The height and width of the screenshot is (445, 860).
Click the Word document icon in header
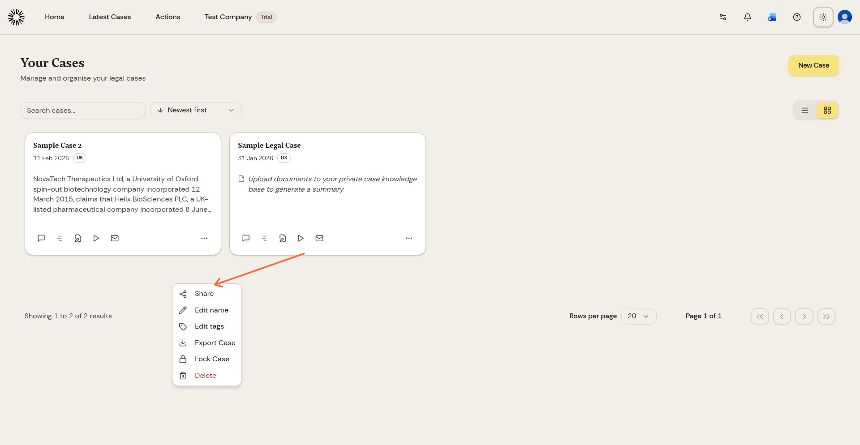click(772, 17)
